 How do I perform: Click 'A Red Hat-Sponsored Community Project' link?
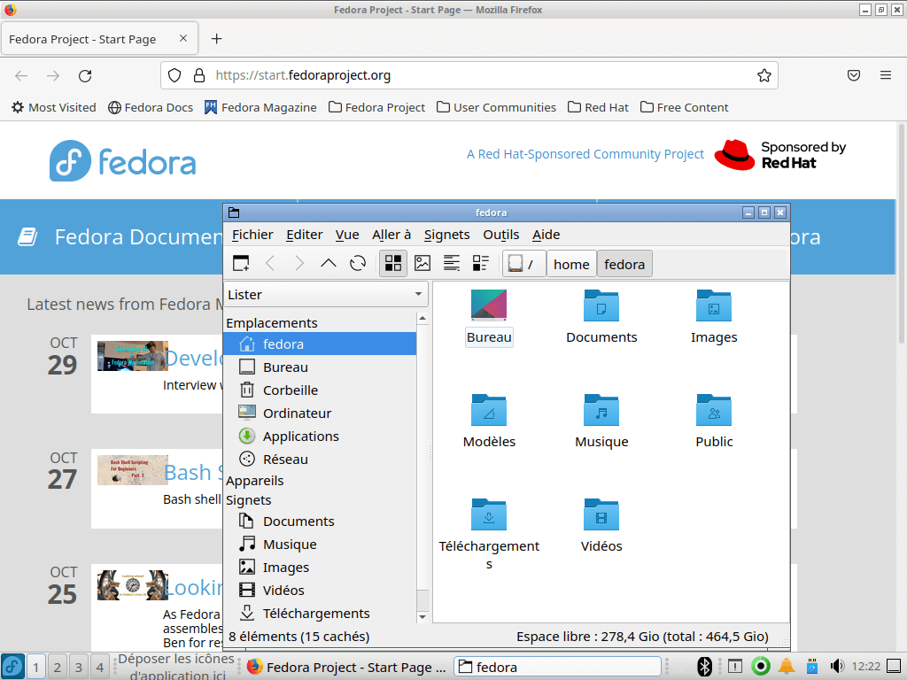pos(585,154)
